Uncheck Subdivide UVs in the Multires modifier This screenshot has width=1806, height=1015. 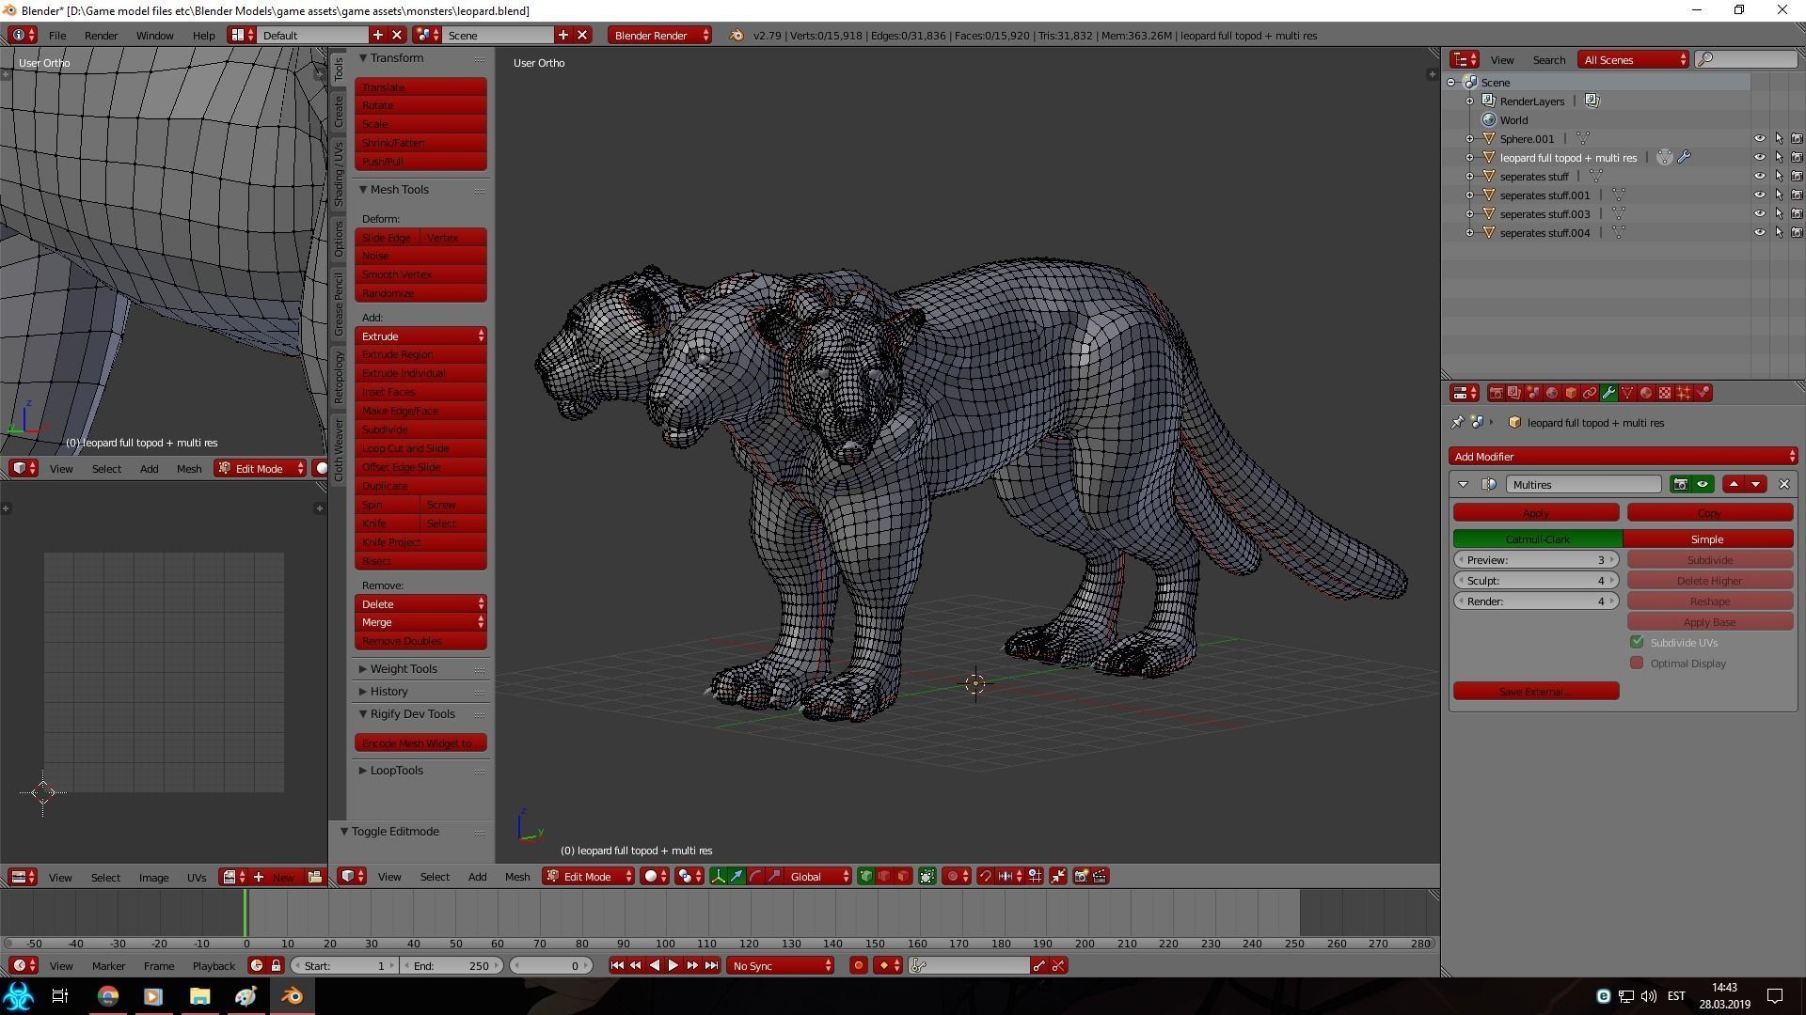point(1637,642)
